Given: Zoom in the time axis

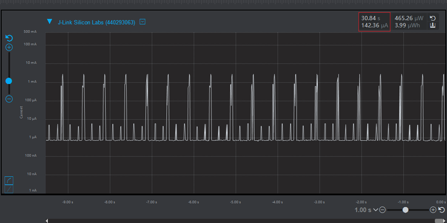Looking at the screenshot, I should click(x=433, y=210).
